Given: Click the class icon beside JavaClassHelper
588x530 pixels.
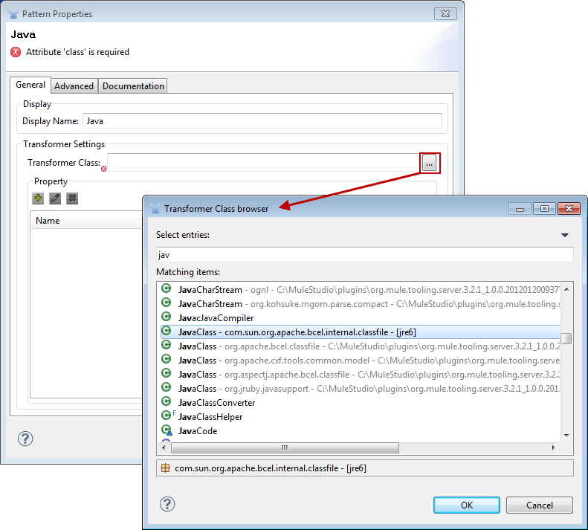Looking at the screenshot, I should coord(167,416).
